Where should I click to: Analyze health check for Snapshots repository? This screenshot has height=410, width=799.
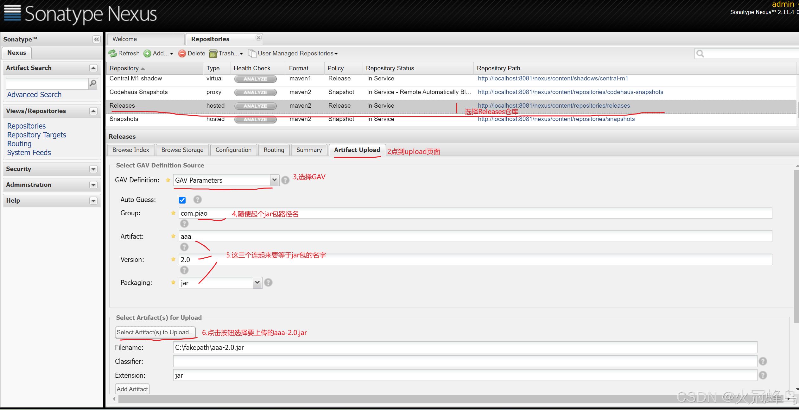255,120
